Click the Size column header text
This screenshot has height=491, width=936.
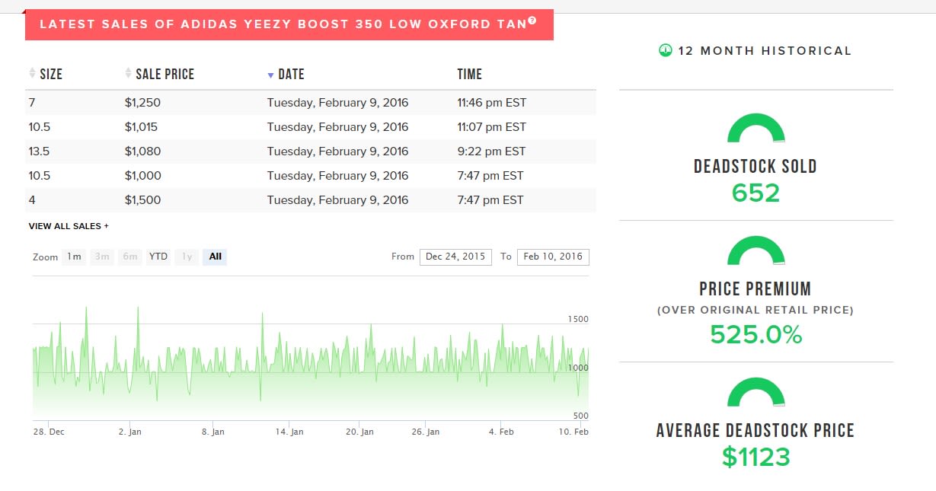[51, 74]
